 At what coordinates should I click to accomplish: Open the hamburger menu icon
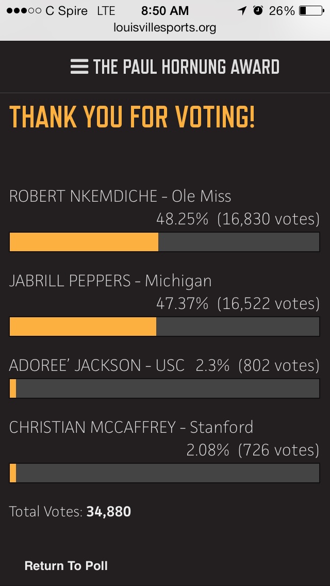click(x=79, y=67)
